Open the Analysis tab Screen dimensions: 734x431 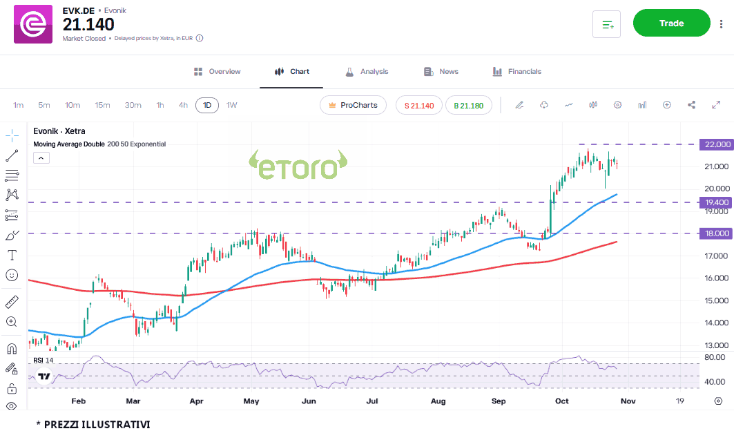[x=367, y=72]
